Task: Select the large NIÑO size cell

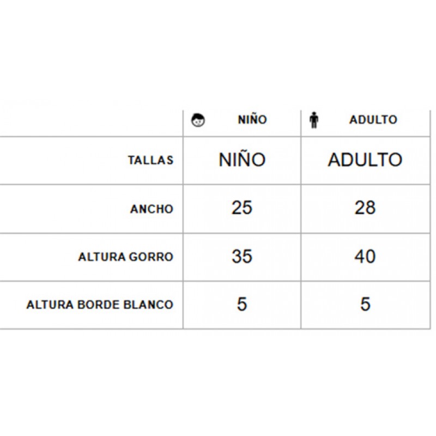Action: [x=242, y=160]
